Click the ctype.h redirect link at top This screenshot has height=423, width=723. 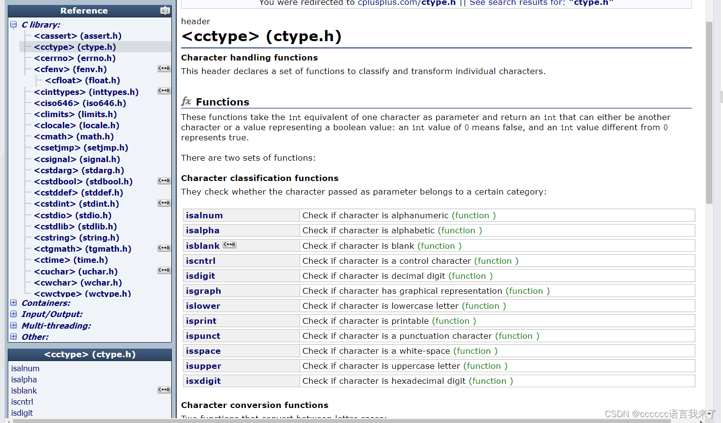click(438, 3)
